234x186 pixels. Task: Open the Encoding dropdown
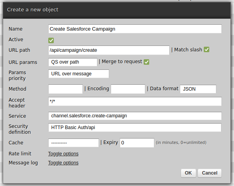pos(128,89)
